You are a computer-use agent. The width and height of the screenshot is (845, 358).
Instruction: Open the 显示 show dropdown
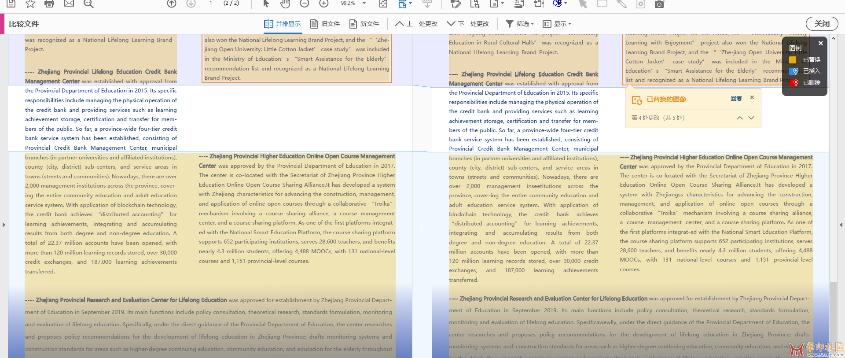tap(557, 24)
